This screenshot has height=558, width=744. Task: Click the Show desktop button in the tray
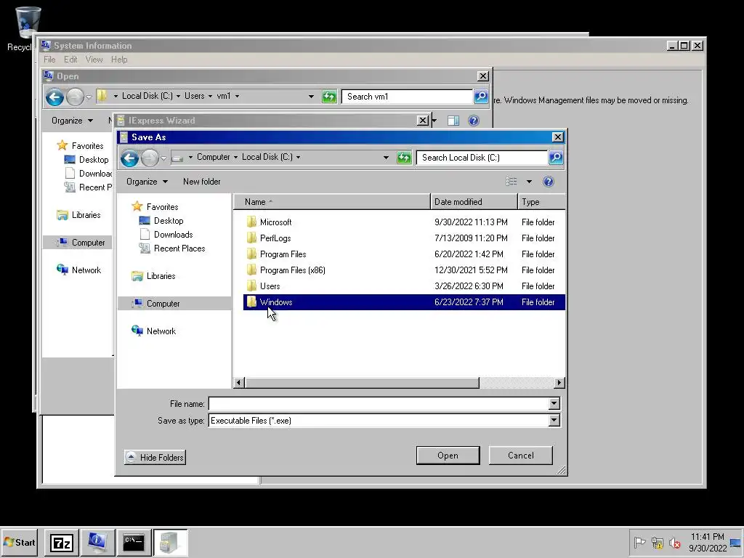click(736, 542)
